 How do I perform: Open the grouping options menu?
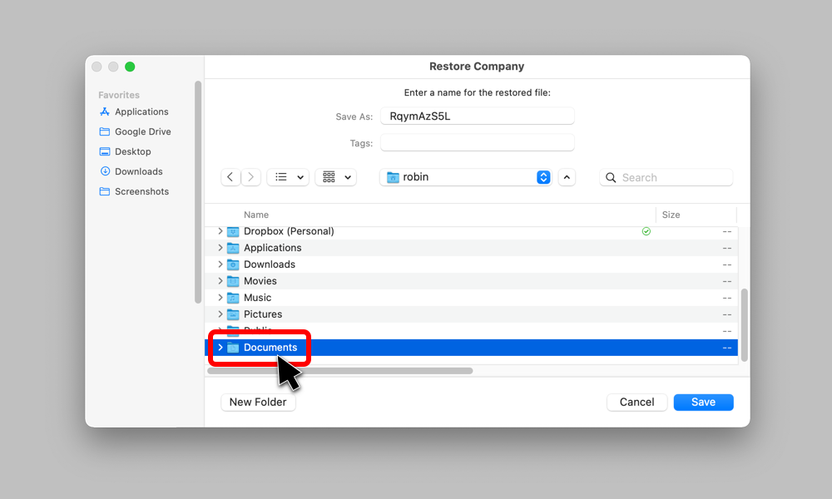336,177
